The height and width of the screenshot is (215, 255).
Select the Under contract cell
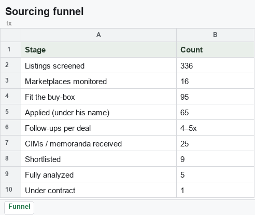pyautogui.click(x=98, y=190)
